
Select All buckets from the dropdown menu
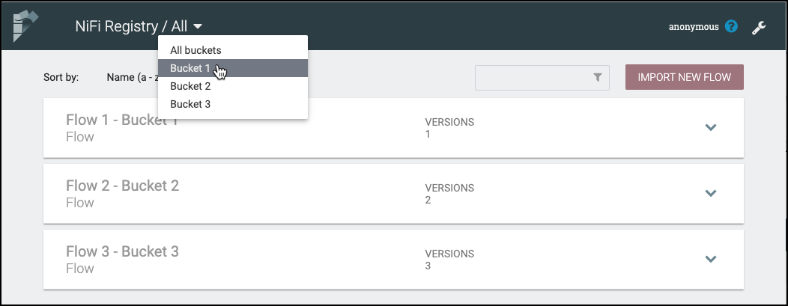(x=196, y=50)
